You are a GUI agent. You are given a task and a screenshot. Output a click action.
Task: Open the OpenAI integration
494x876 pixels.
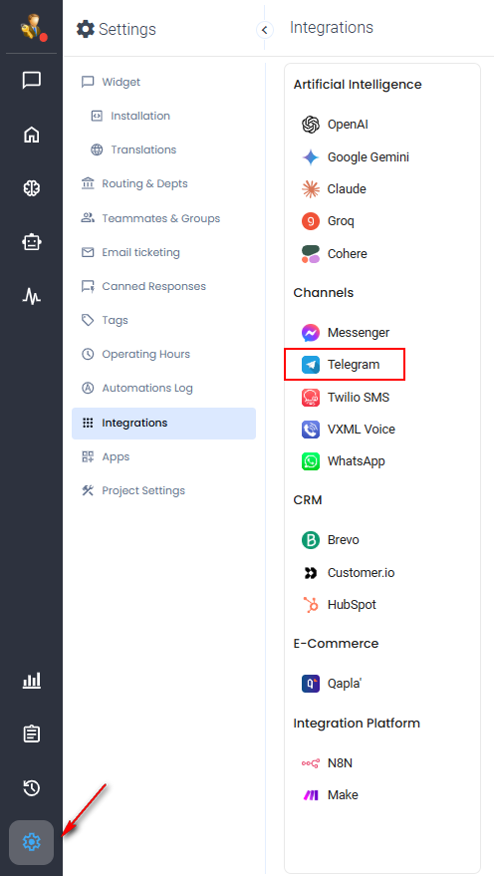tap(335, 125)
